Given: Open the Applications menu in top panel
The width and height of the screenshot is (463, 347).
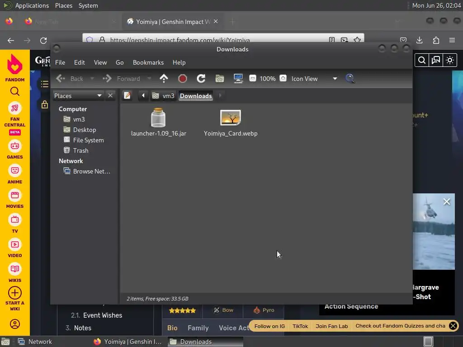Looking at the screenshot, I should point(32,5).
